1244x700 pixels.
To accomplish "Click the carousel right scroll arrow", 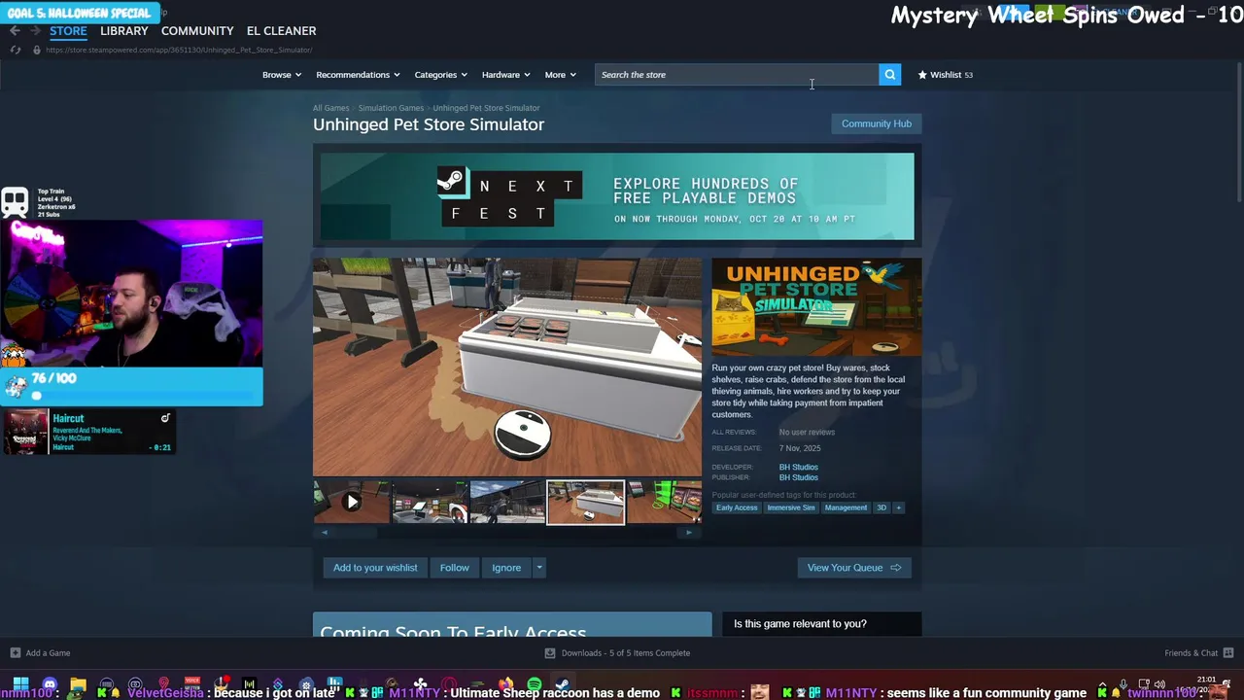I will pos(689,533).
